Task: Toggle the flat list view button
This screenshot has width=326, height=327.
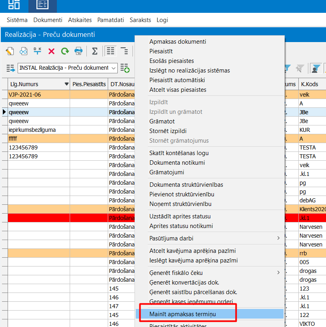Action: pyautogui.click(x=111, y=51)
